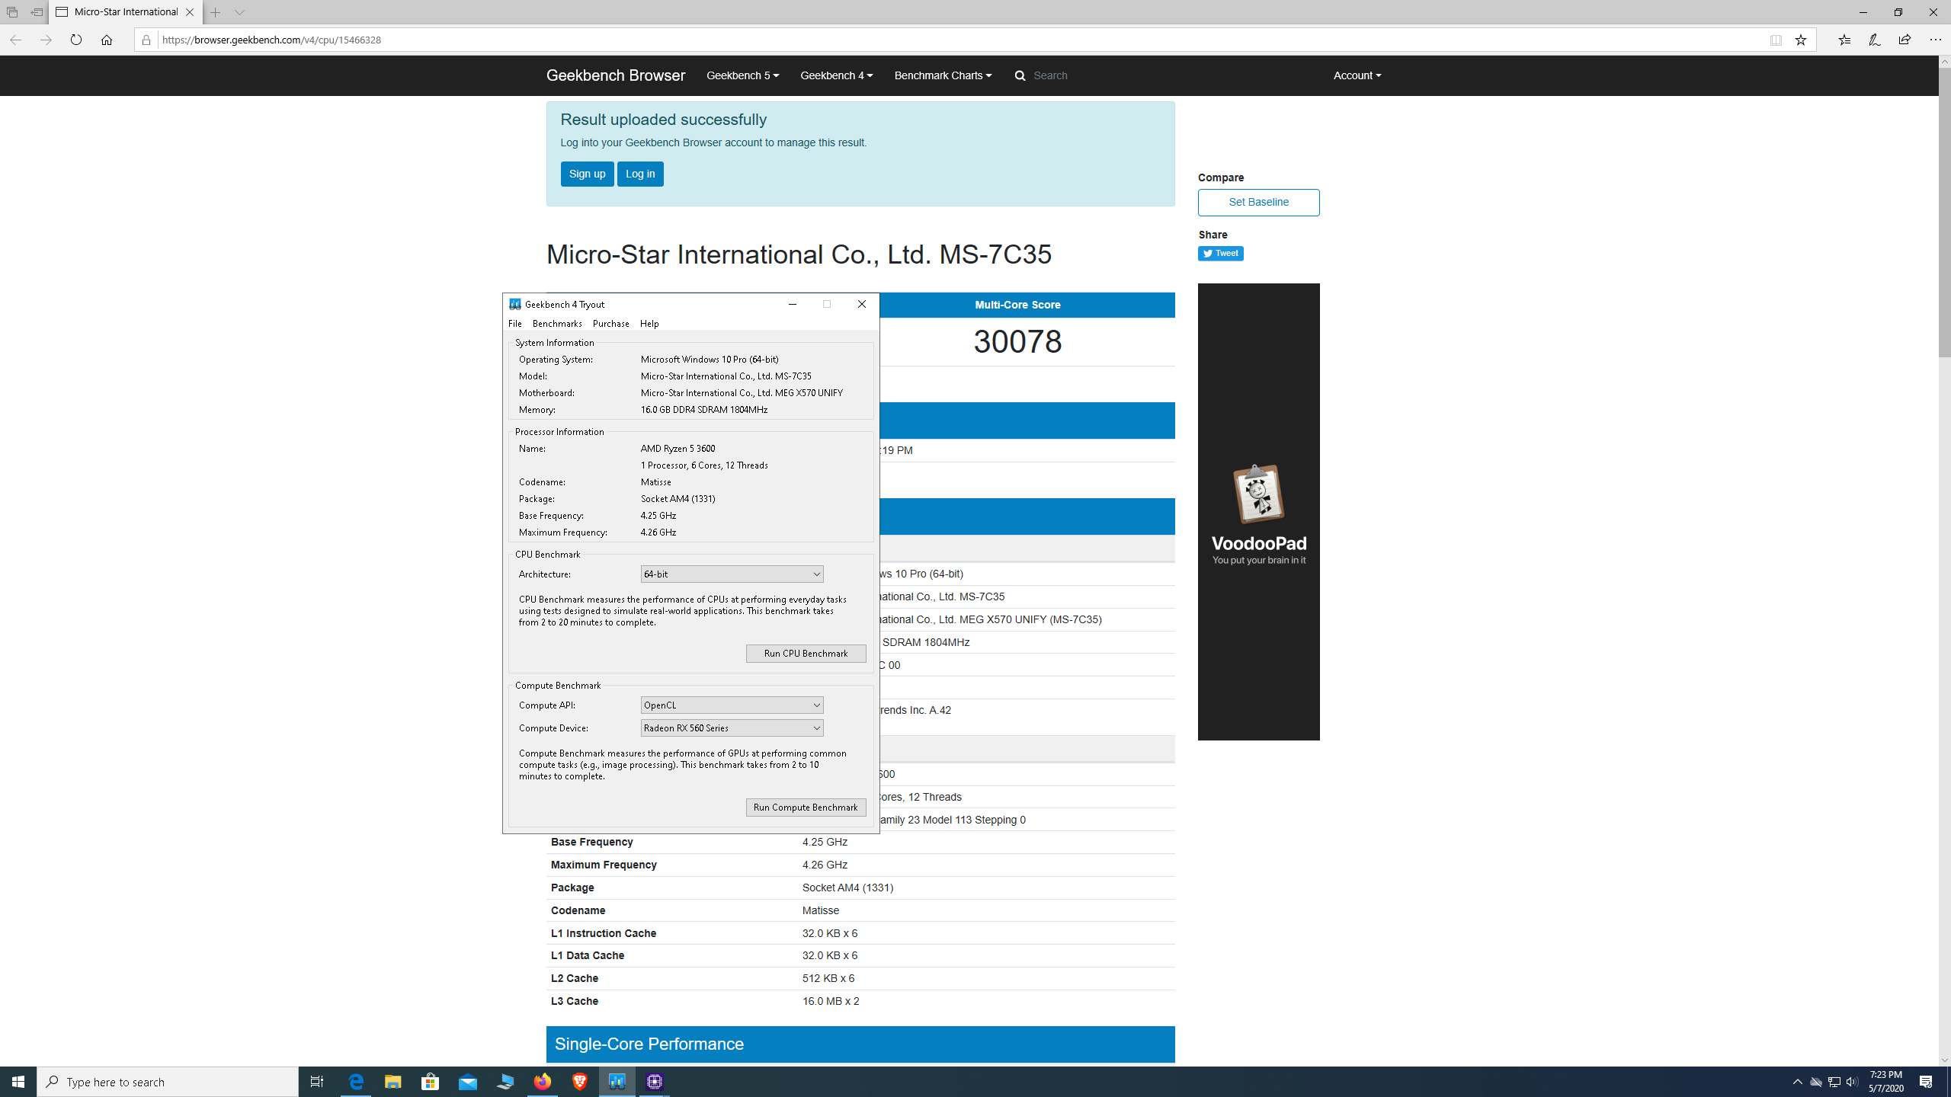Click the Set tabs aside icon
Screen dimensions: 1951x1097
pyautogui.click(x=37, y=12)
